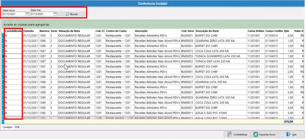Select TONICA SCHWEPPES LATA 350 ML cell
305x139 pixels.
(x=221, y=56)
